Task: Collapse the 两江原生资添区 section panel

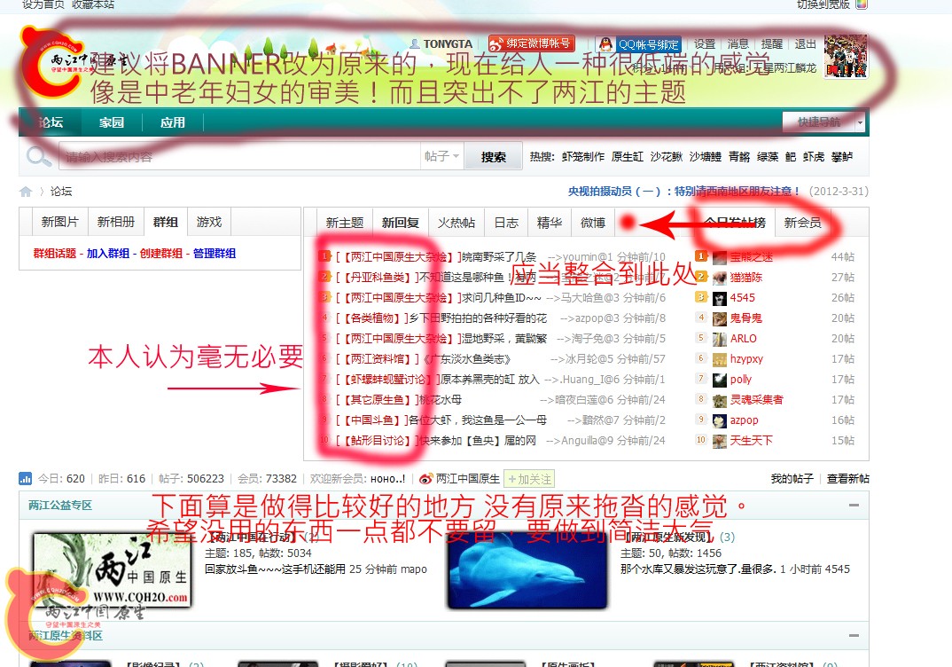Action: pyautogui.click(x=853, y=636)
